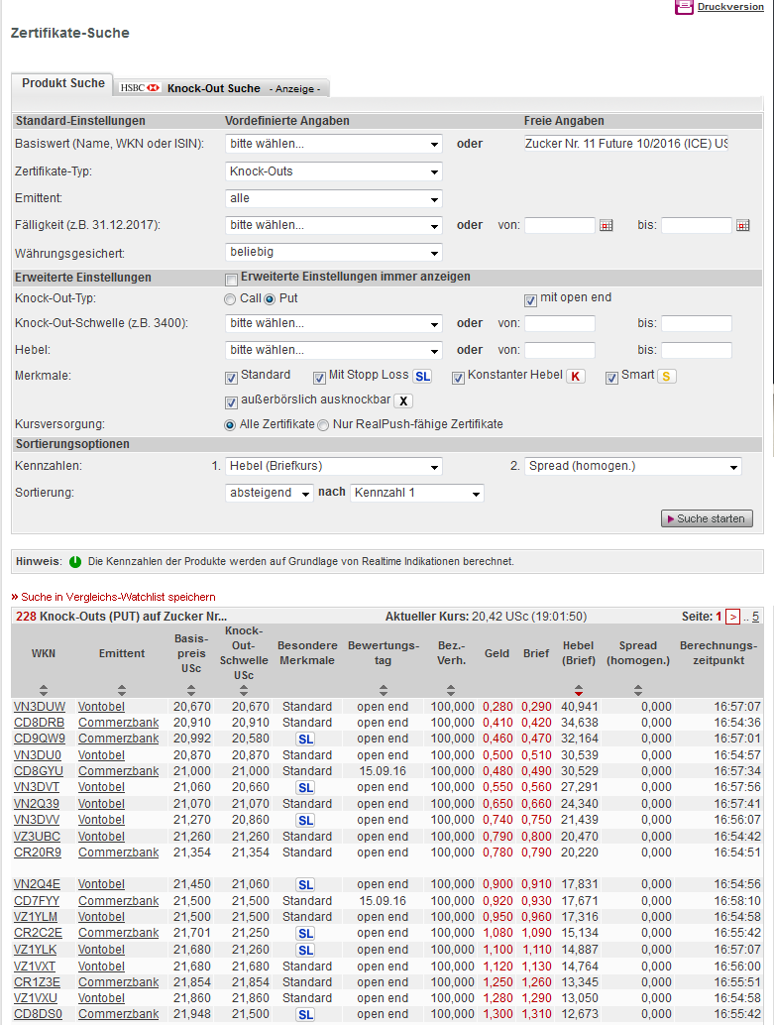Click the Druckversion printer icon

tap(684, 7)
